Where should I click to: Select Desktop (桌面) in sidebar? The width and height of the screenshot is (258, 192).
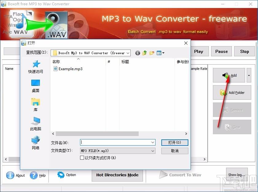pos(36,86)
